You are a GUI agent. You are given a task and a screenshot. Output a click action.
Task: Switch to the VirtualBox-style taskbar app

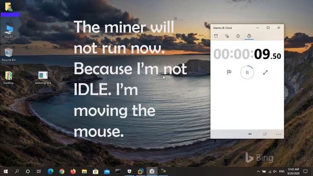pos(141,172)
